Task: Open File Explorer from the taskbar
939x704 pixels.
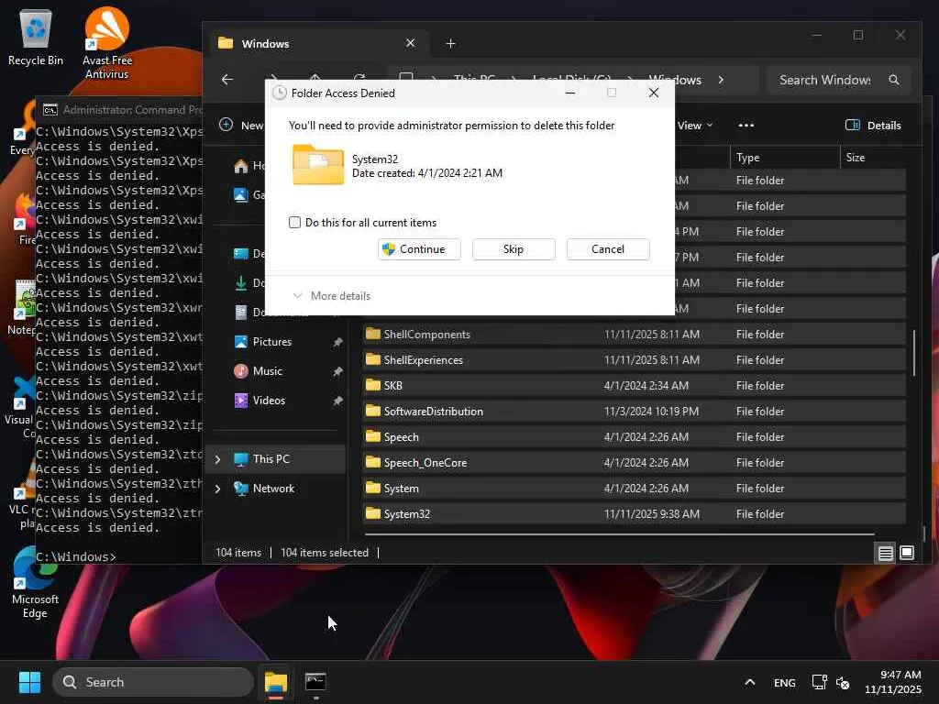Action: coord(276,682)
